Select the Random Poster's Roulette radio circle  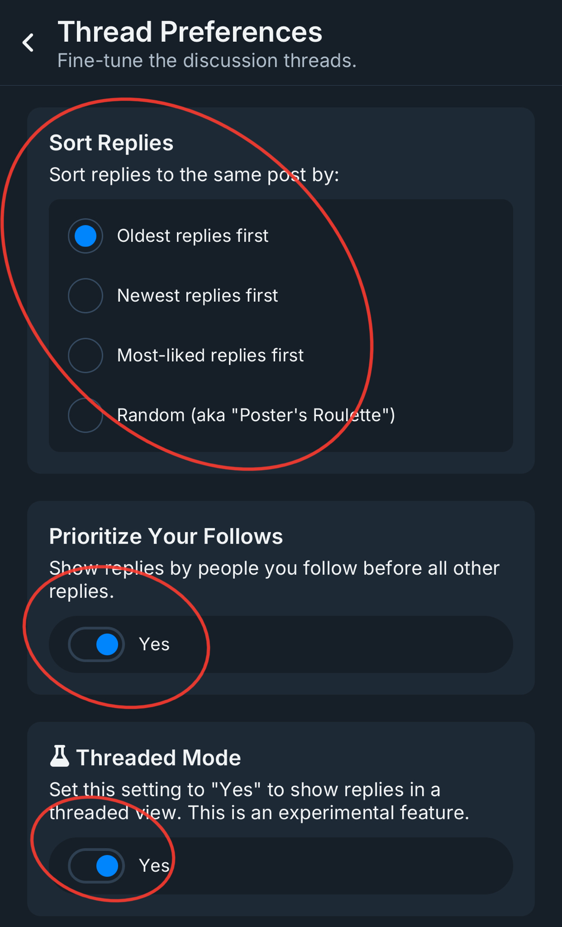click(x=85, y=415)
